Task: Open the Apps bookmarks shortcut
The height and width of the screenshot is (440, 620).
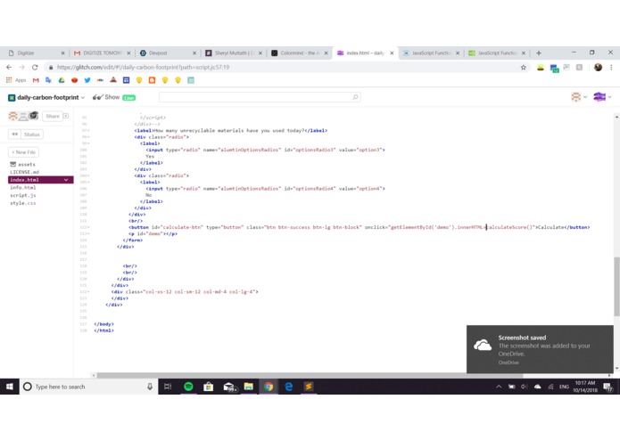Action: (16, 80)
